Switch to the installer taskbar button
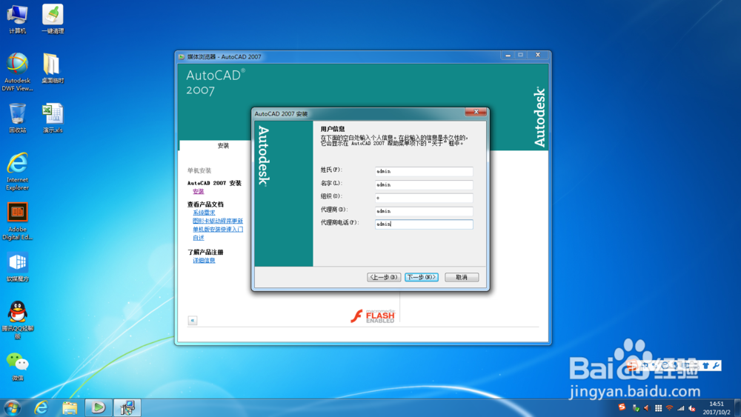 [127, 407]
